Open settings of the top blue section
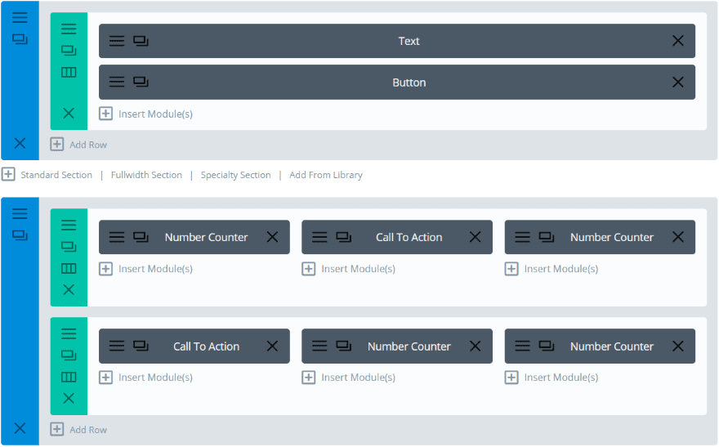The image size is (719, 447). pos(20,17)
